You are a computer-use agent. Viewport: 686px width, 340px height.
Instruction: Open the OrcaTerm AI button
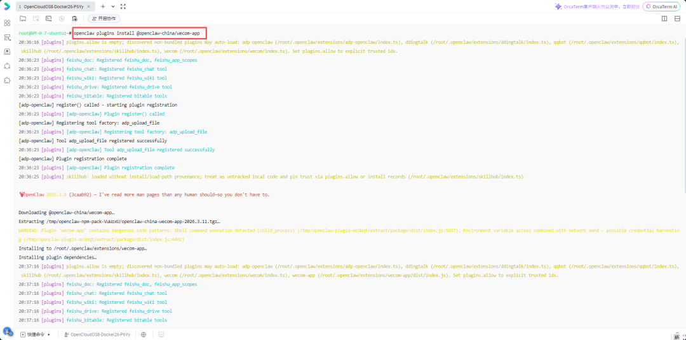pos(662,6)
